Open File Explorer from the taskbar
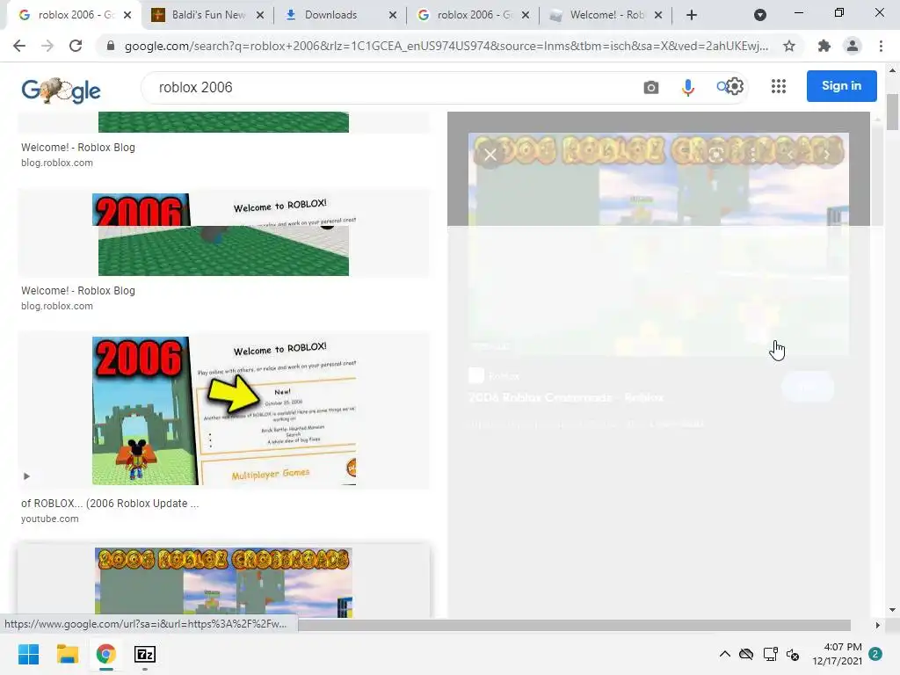Image resolution: width=900 pixels, height=675 pixels. click(67, 654)
